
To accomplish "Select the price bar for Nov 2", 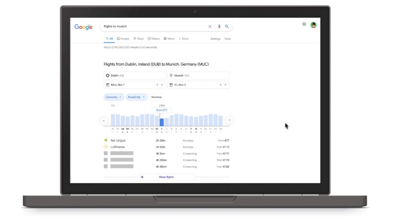I will pyautogui.click(x=167, y=122).
